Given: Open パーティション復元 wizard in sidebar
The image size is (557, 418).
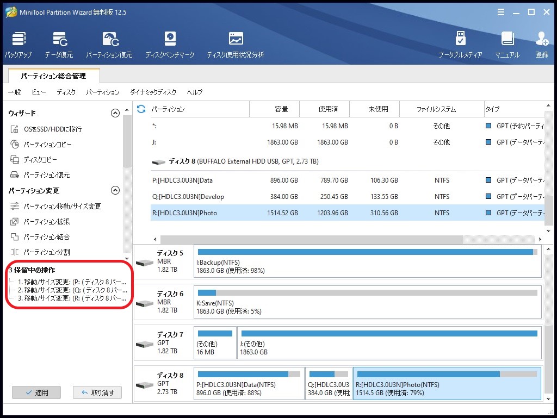Looking at the screenshot, I should tap(40, 175).
